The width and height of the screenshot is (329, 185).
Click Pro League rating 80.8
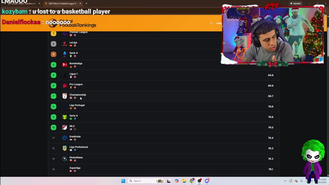[271, 86]
